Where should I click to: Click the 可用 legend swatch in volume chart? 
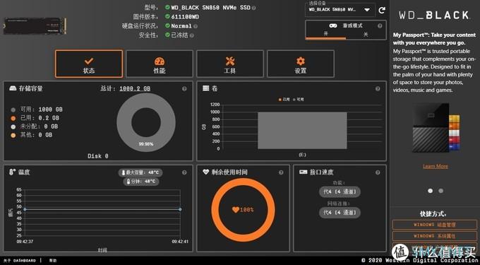tap(294, 100)
